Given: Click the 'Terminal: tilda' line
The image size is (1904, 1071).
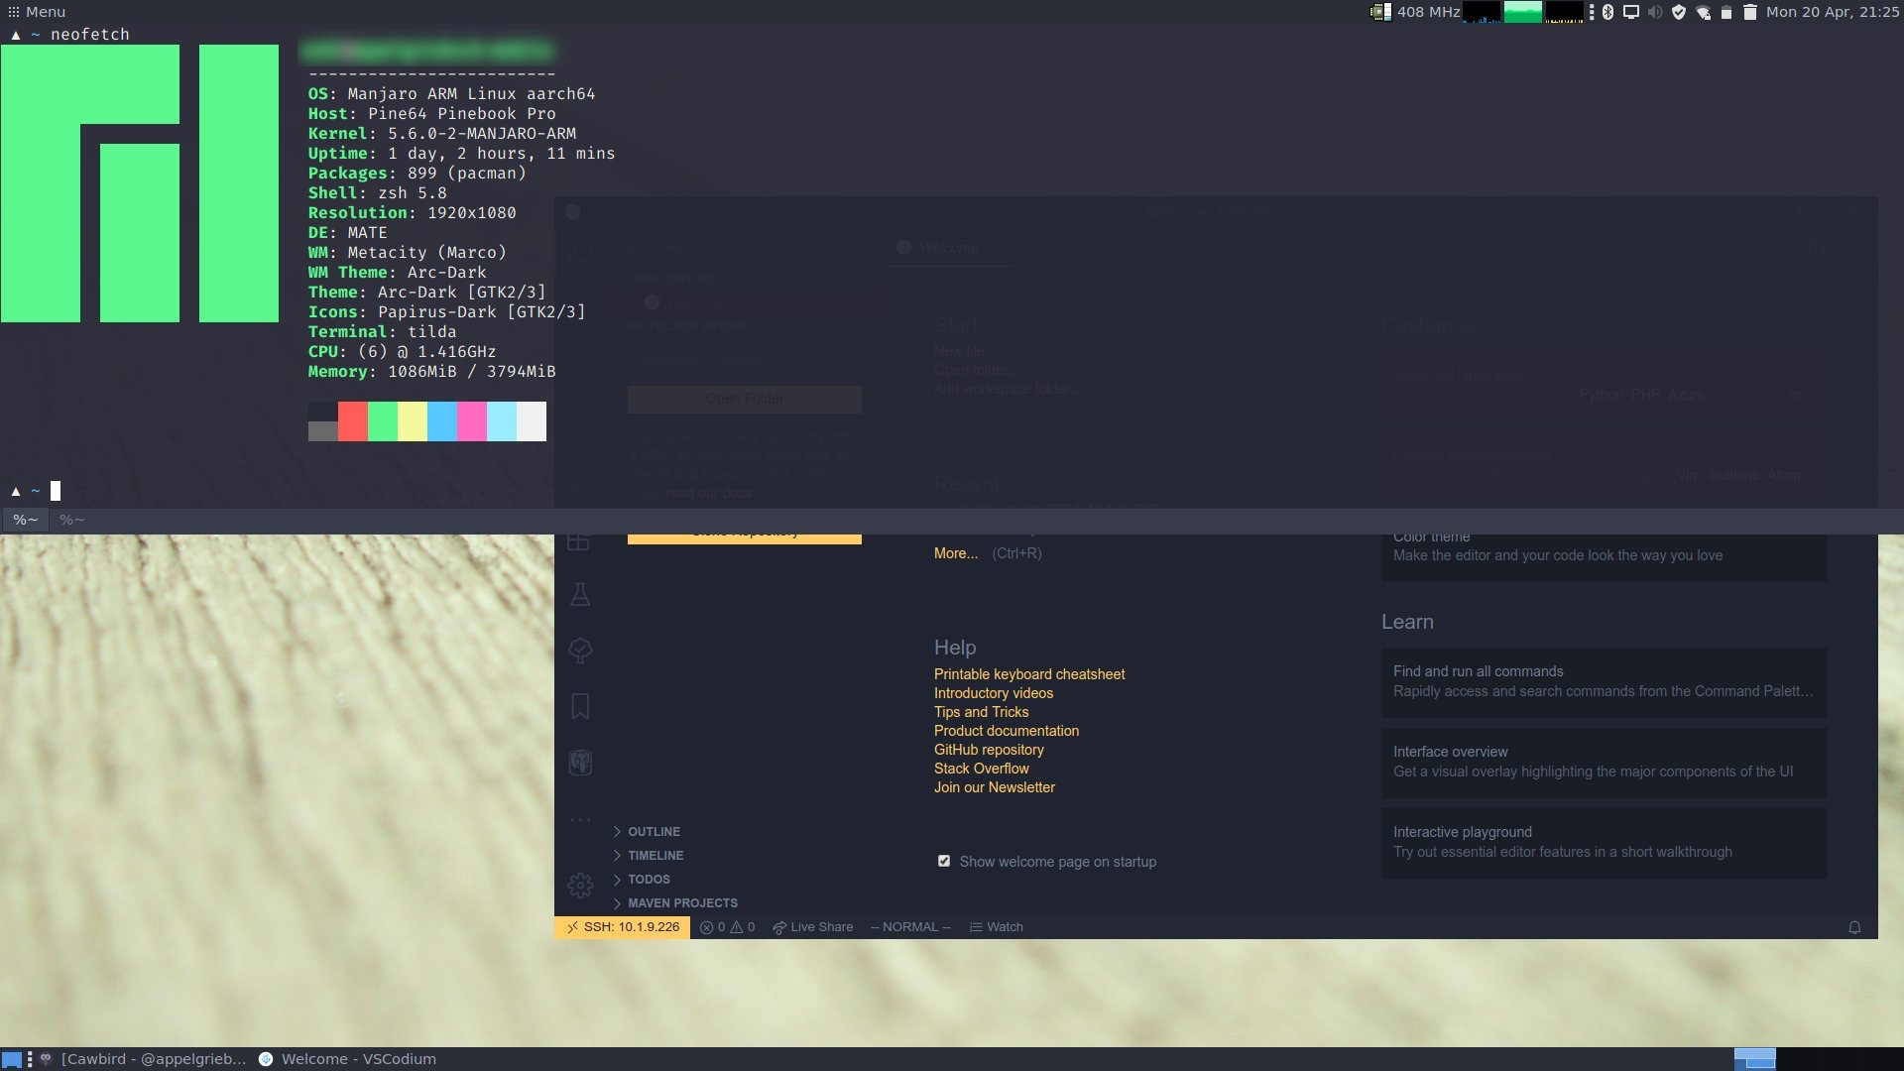Looking at the screenshot, I should pos(382,331).
